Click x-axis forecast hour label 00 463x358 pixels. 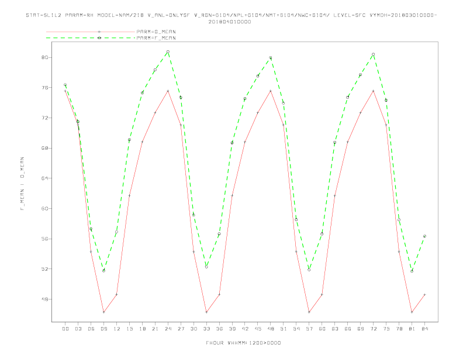[65, 329]
